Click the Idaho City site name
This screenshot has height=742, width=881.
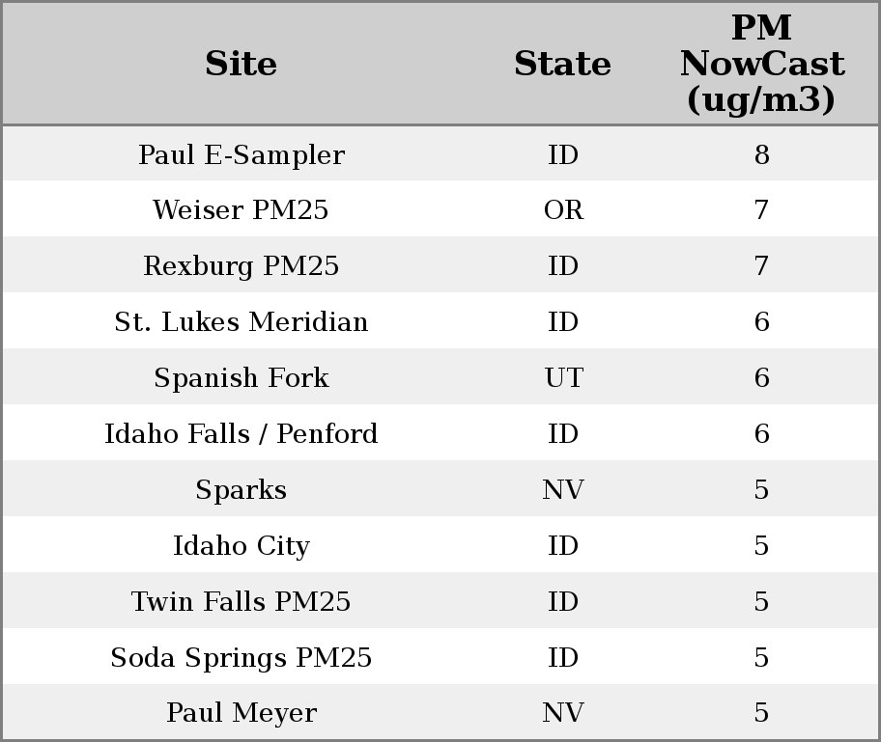coord(241,546)
